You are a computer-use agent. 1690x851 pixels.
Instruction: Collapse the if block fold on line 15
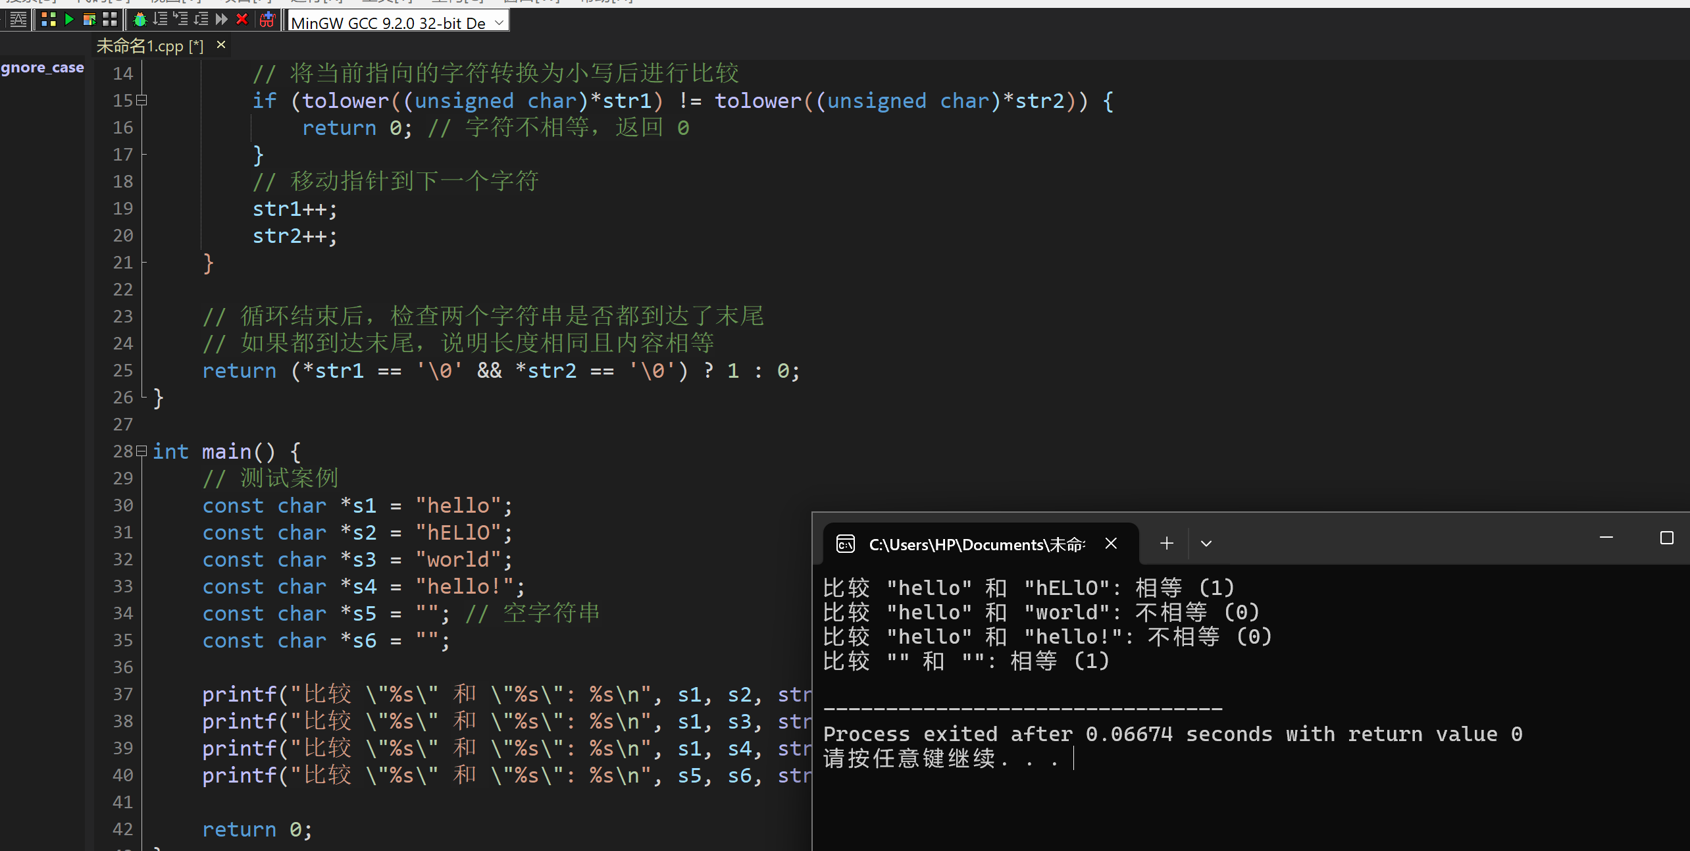141,101
